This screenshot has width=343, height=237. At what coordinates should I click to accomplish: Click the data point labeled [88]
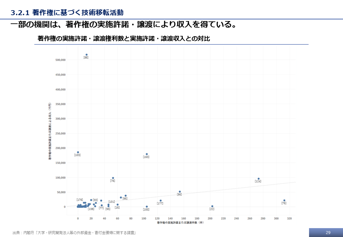[x=86, y=55]
